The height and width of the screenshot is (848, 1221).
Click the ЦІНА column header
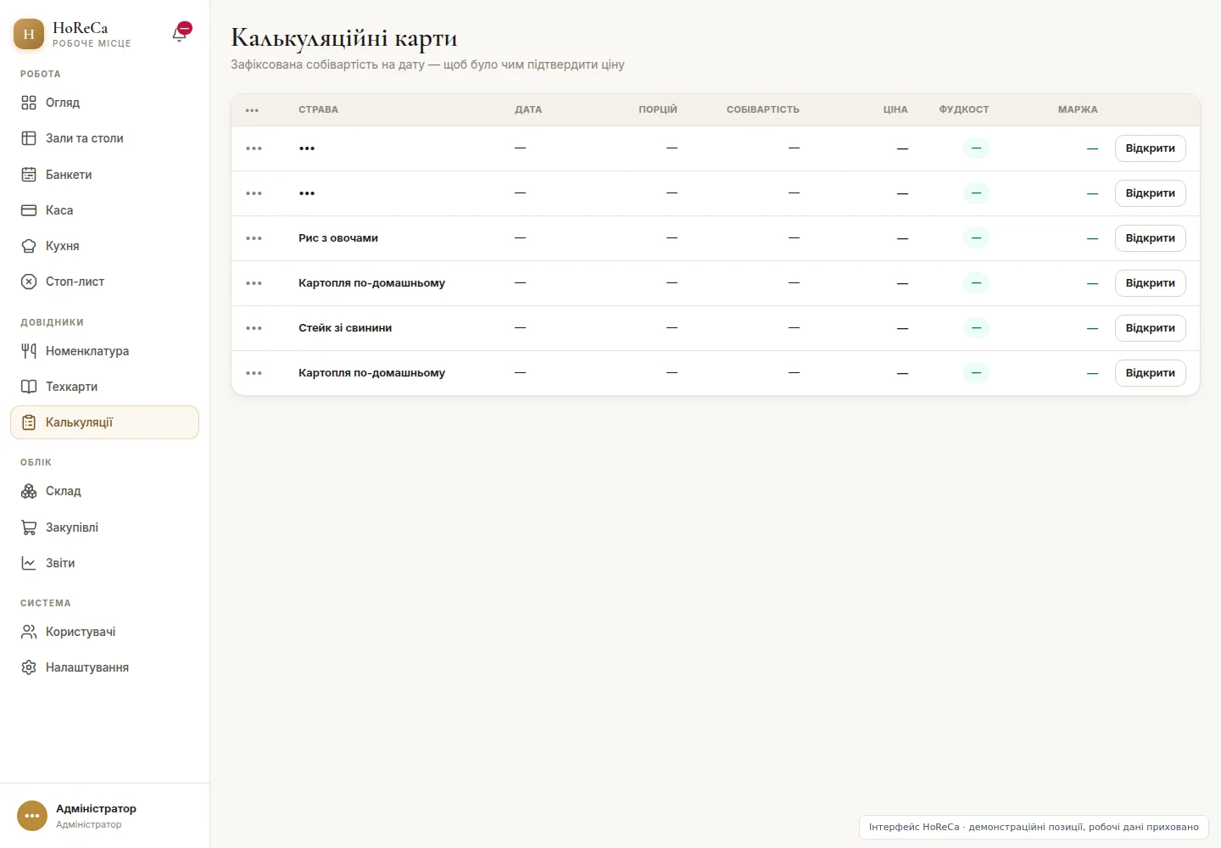click(x=895, y=109)
